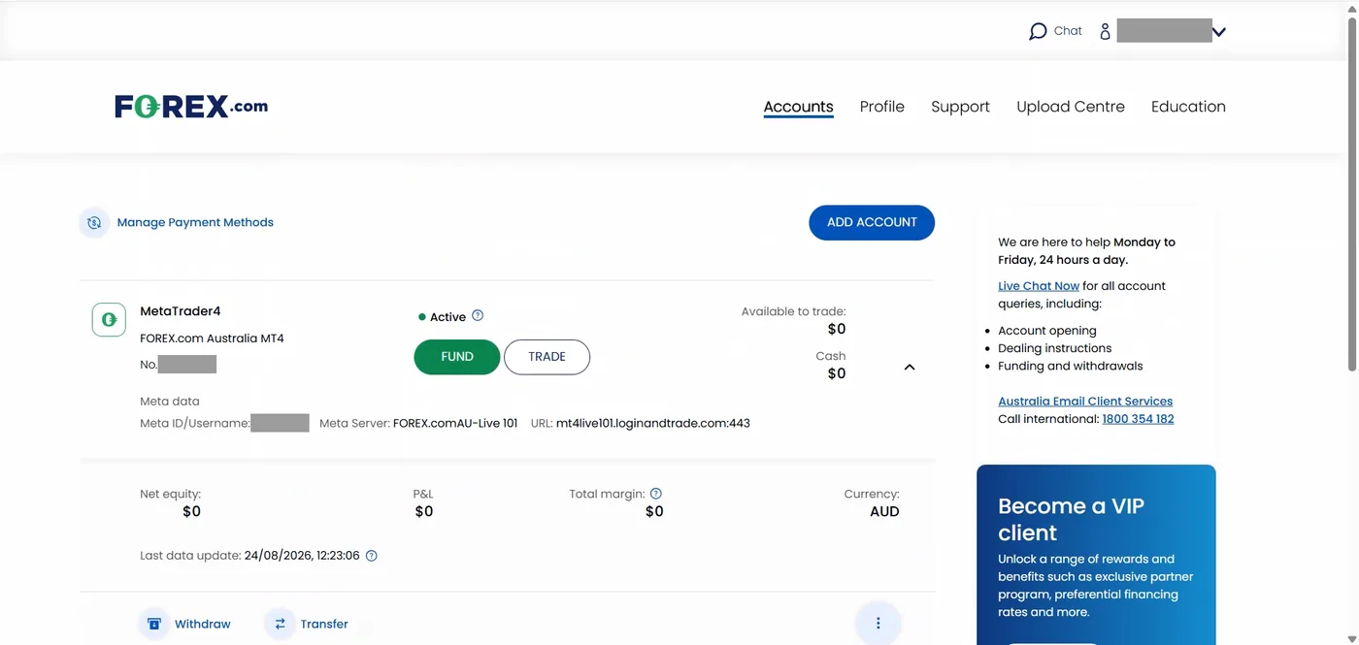Click the Live Chat Now link
The image size is (1359, 645).
click(1039, 286)
